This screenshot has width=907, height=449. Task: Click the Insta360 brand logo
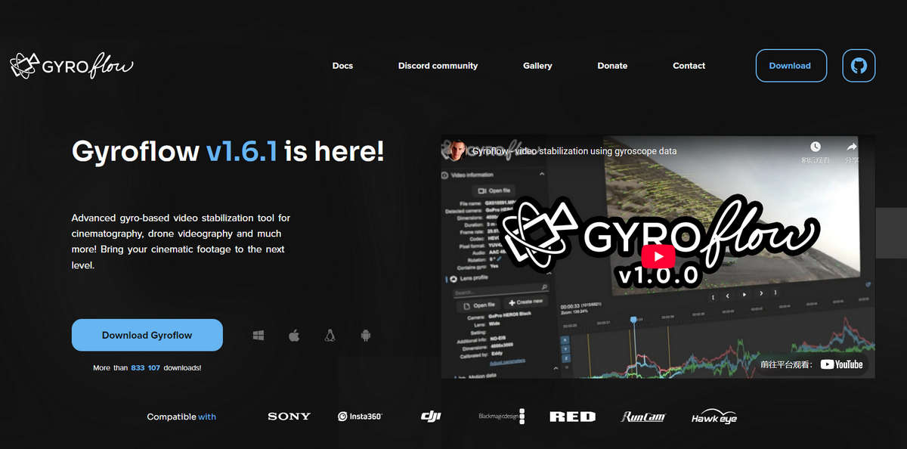360,416
